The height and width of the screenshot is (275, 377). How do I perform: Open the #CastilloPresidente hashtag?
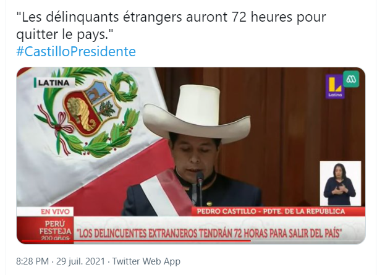(x=76, y=51)
